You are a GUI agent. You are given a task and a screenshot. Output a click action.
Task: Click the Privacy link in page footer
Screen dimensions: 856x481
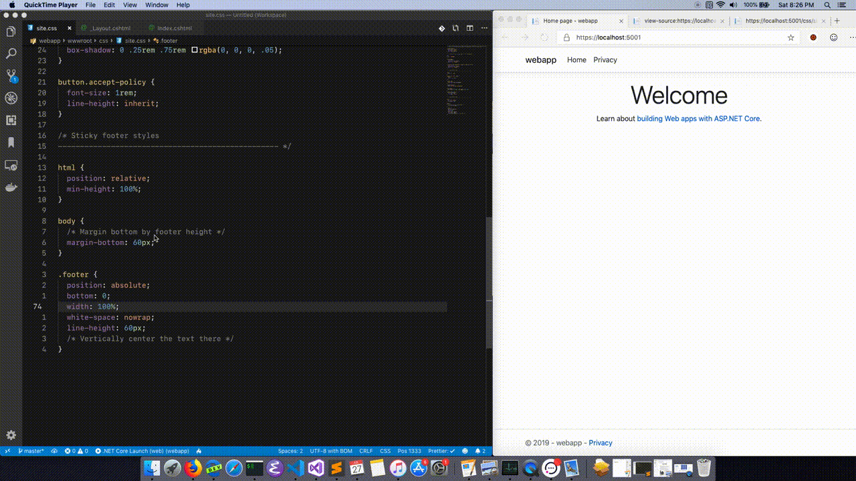[x=601, y=443]
